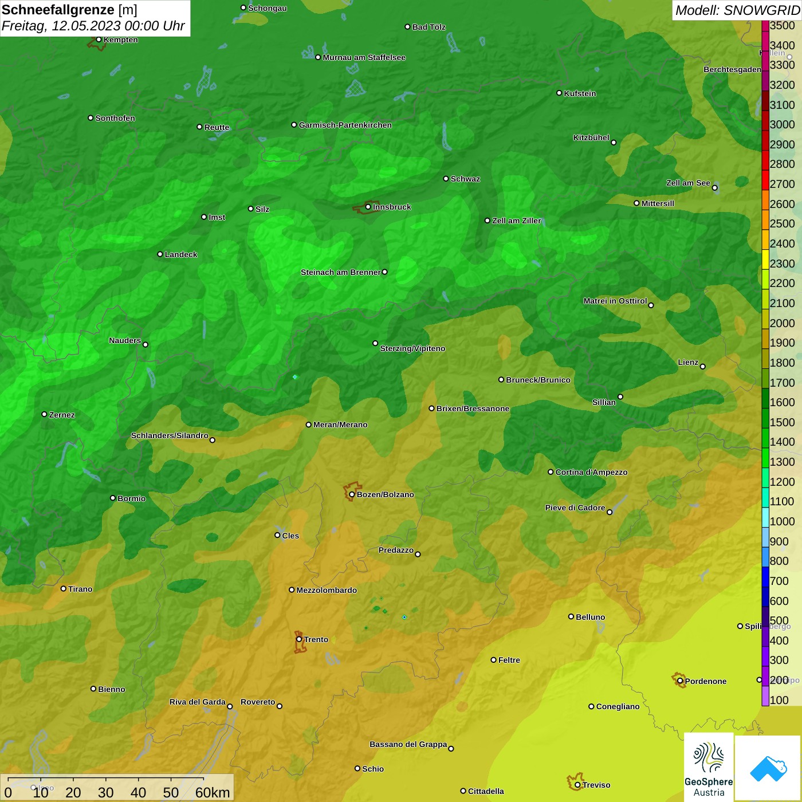Click the Landeck location dot
This screenshot has height=802, width=802.
[x=160, y=254]
